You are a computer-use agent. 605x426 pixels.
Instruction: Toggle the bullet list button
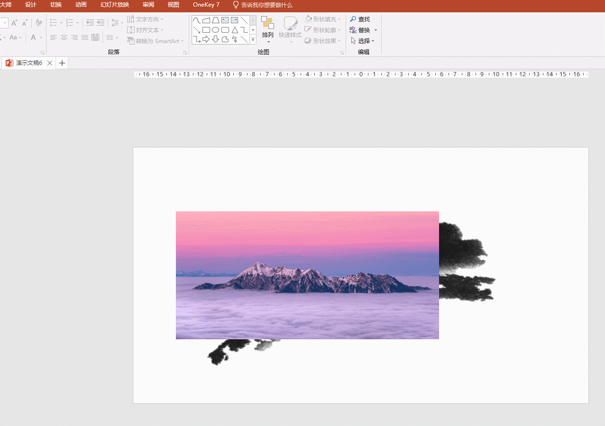[x=54, y=23]
